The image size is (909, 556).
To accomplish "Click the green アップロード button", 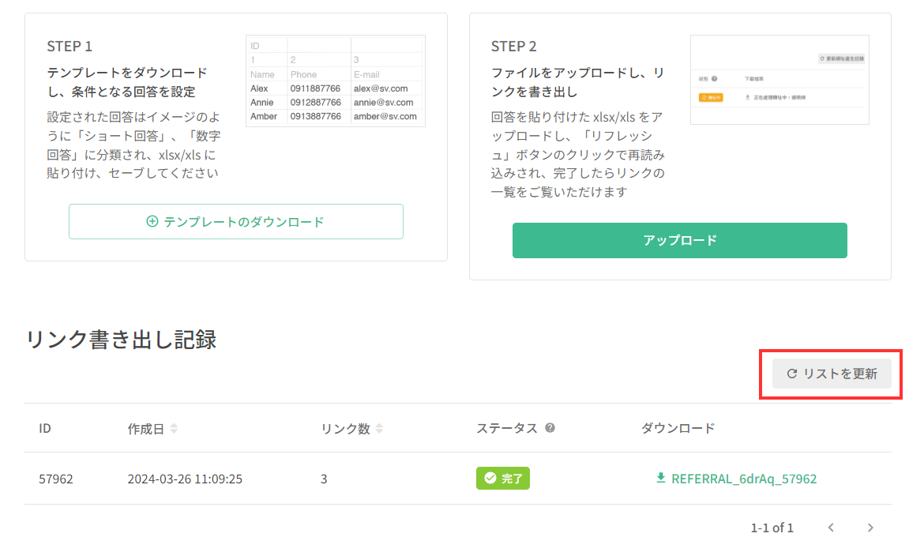I will [679, 240].
